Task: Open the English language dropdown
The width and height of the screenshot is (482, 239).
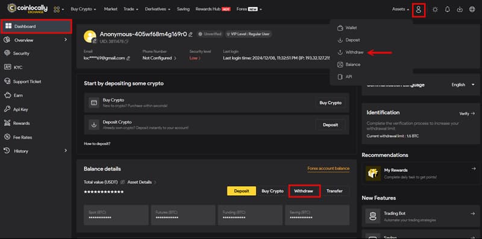Action: click(x=463, y=85)
